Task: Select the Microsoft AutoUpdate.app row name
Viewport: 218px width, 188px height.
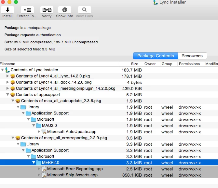Action: tap(72, 132)
